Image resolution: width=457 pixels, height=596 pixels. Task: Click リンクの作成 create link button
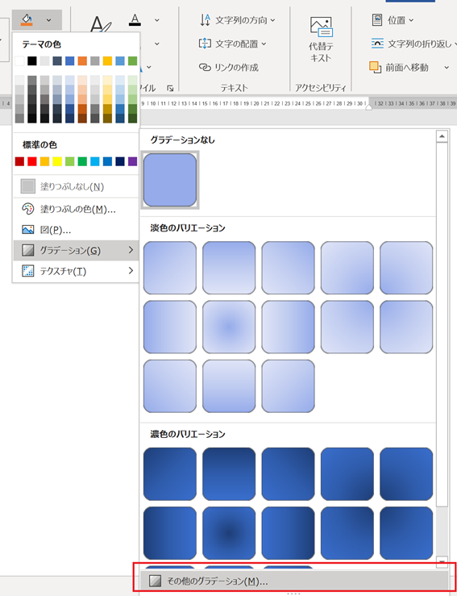(x=229, y=68)
